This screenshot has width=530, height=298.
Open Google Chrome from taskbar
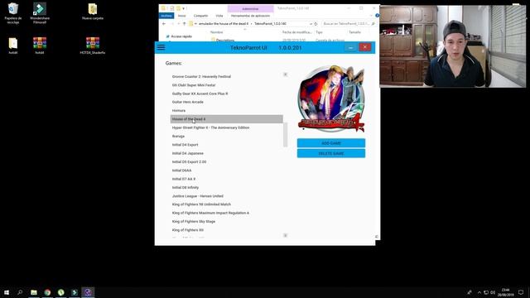(47, 292)
